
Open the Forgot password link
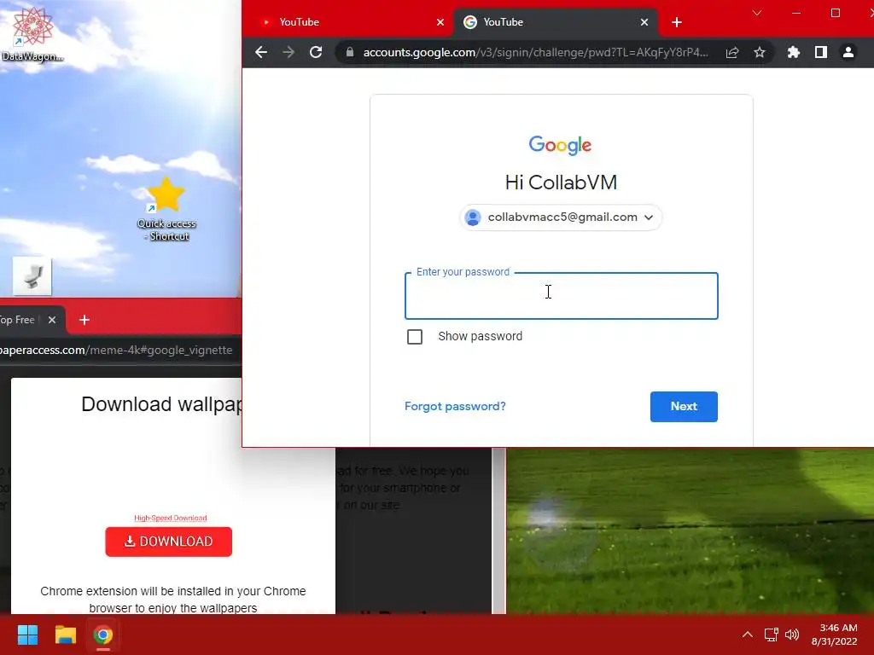[x=455, y=406]
